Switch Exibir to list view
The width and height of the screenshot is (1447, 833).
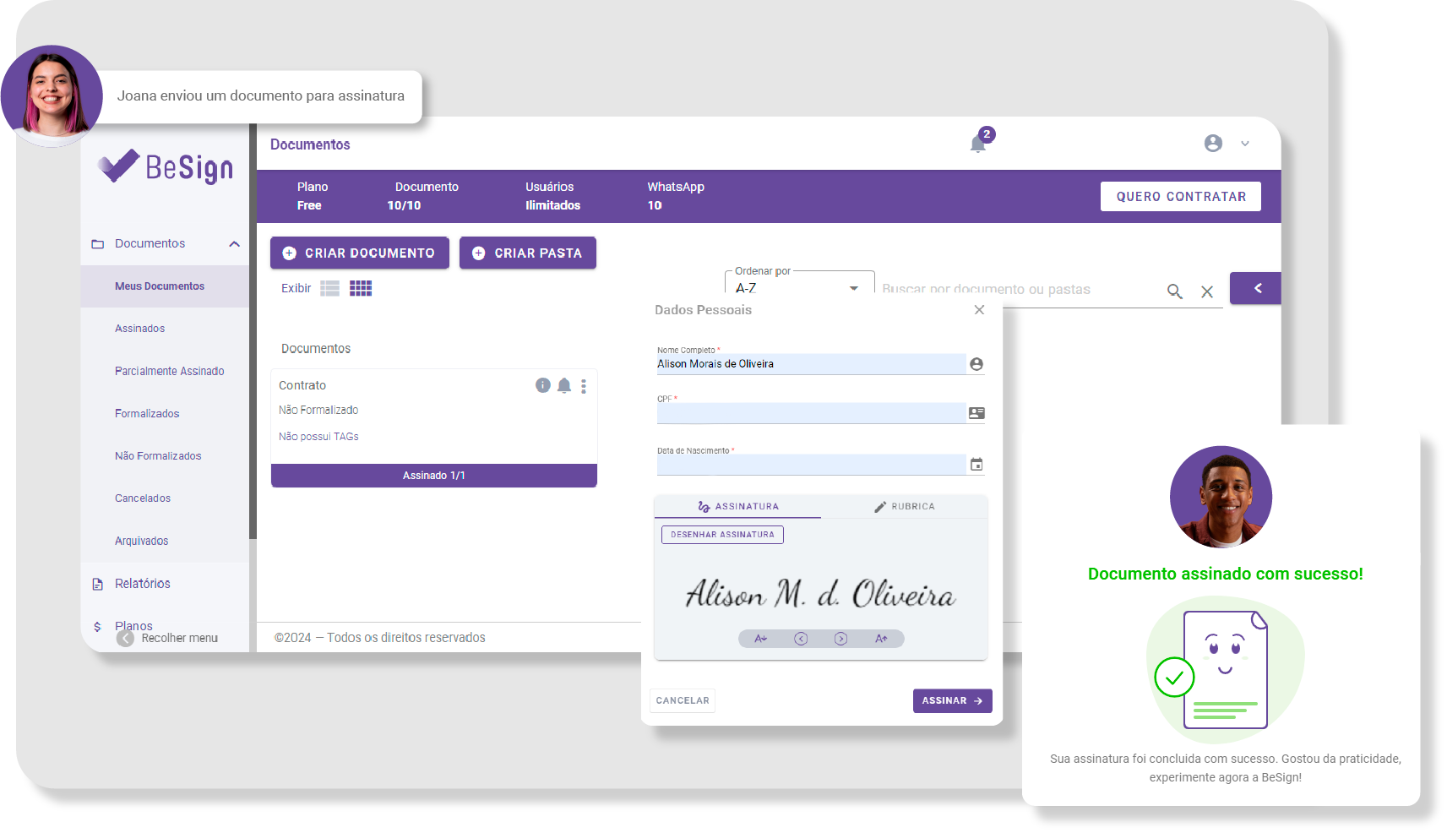click(x=329, y=288)
